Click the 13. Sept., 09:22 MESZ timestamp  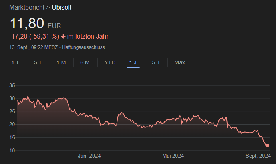[x=34, y=47]
